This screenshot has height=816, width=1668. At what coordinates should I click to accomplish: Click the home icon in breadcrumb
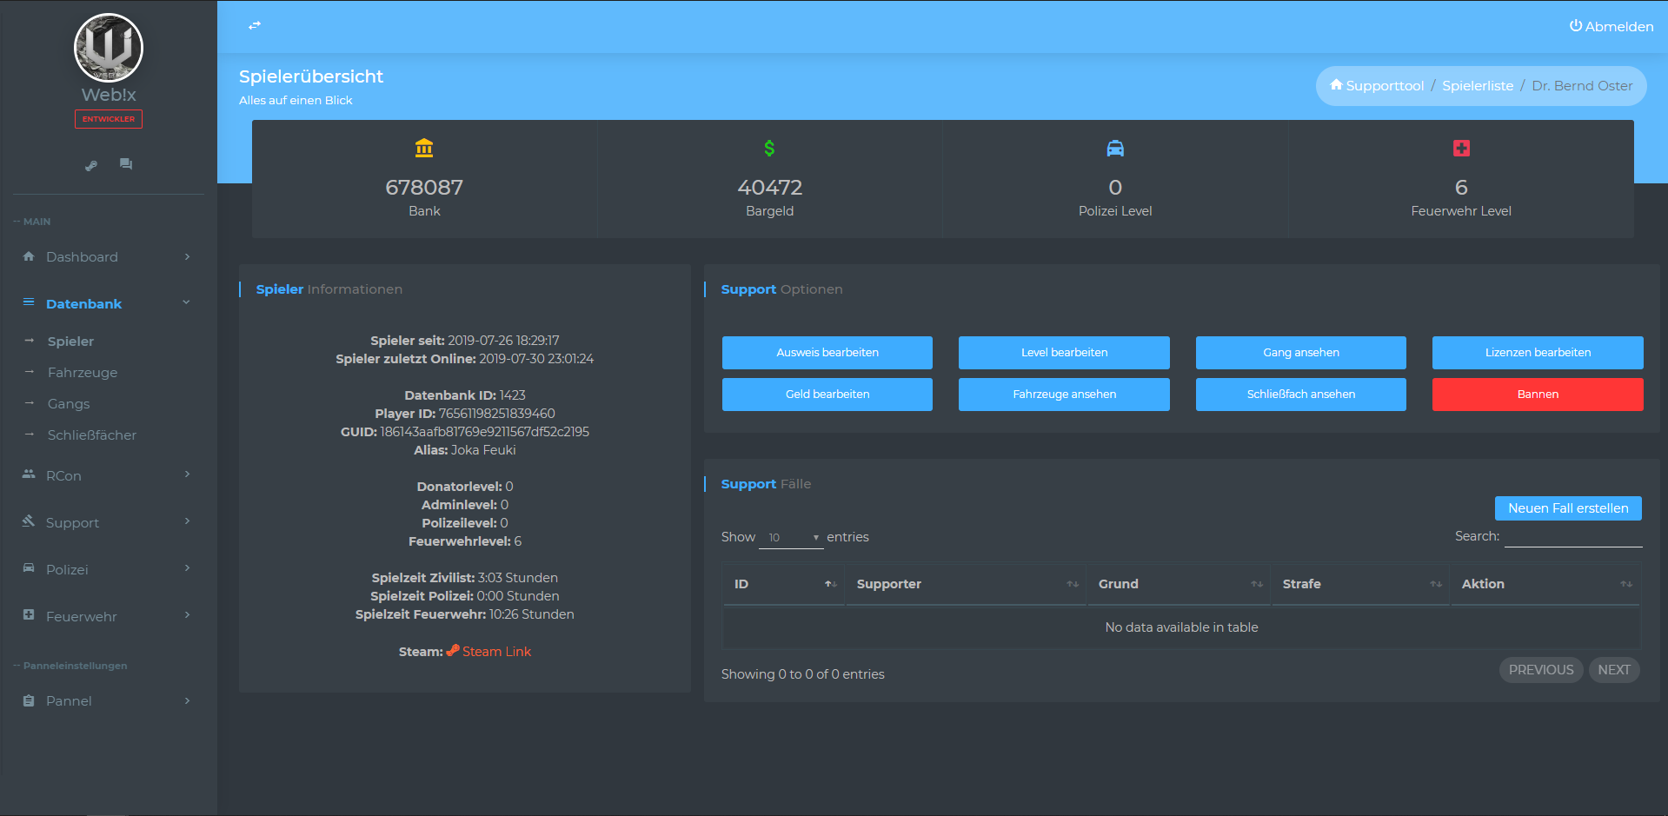[1336, 84]
